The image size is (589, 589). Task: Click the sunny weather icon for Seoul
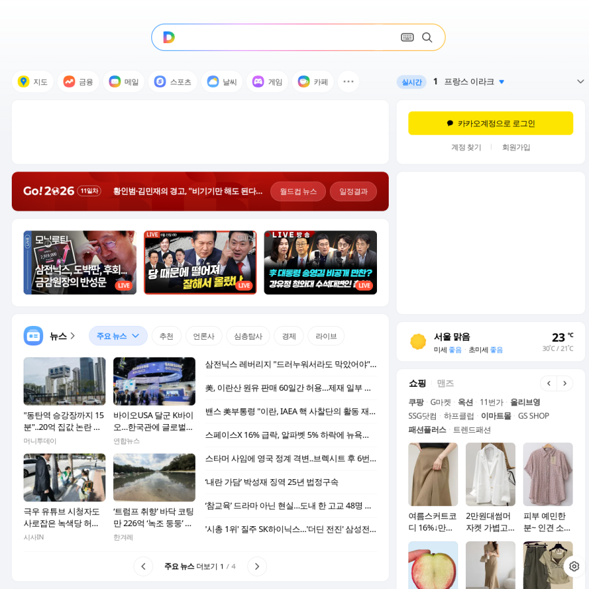tap(418, 342)
